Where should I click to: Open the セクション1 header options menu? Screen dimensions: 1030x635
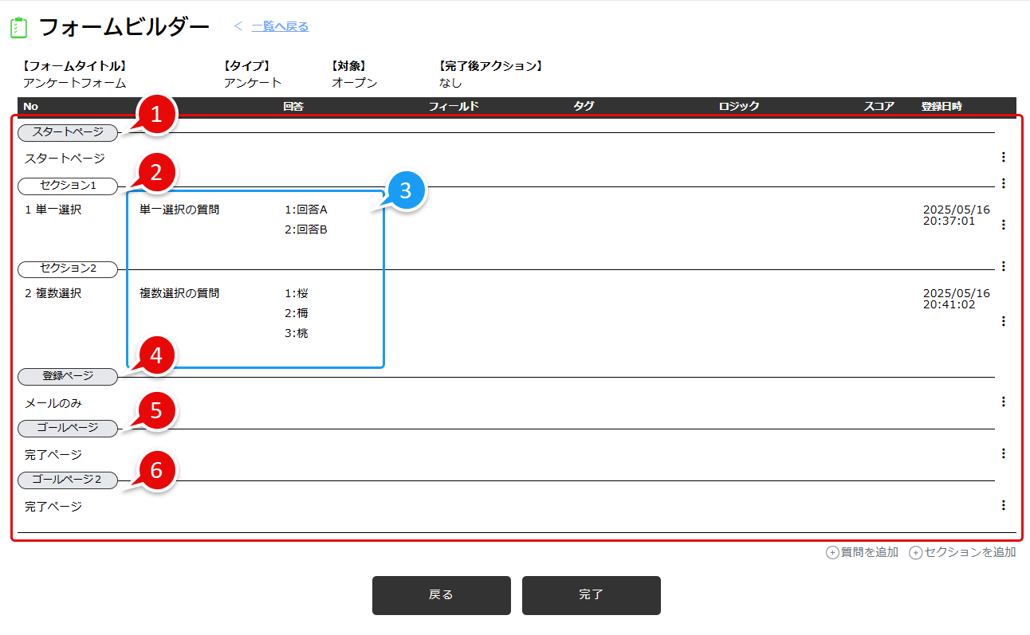(1003, 183)
